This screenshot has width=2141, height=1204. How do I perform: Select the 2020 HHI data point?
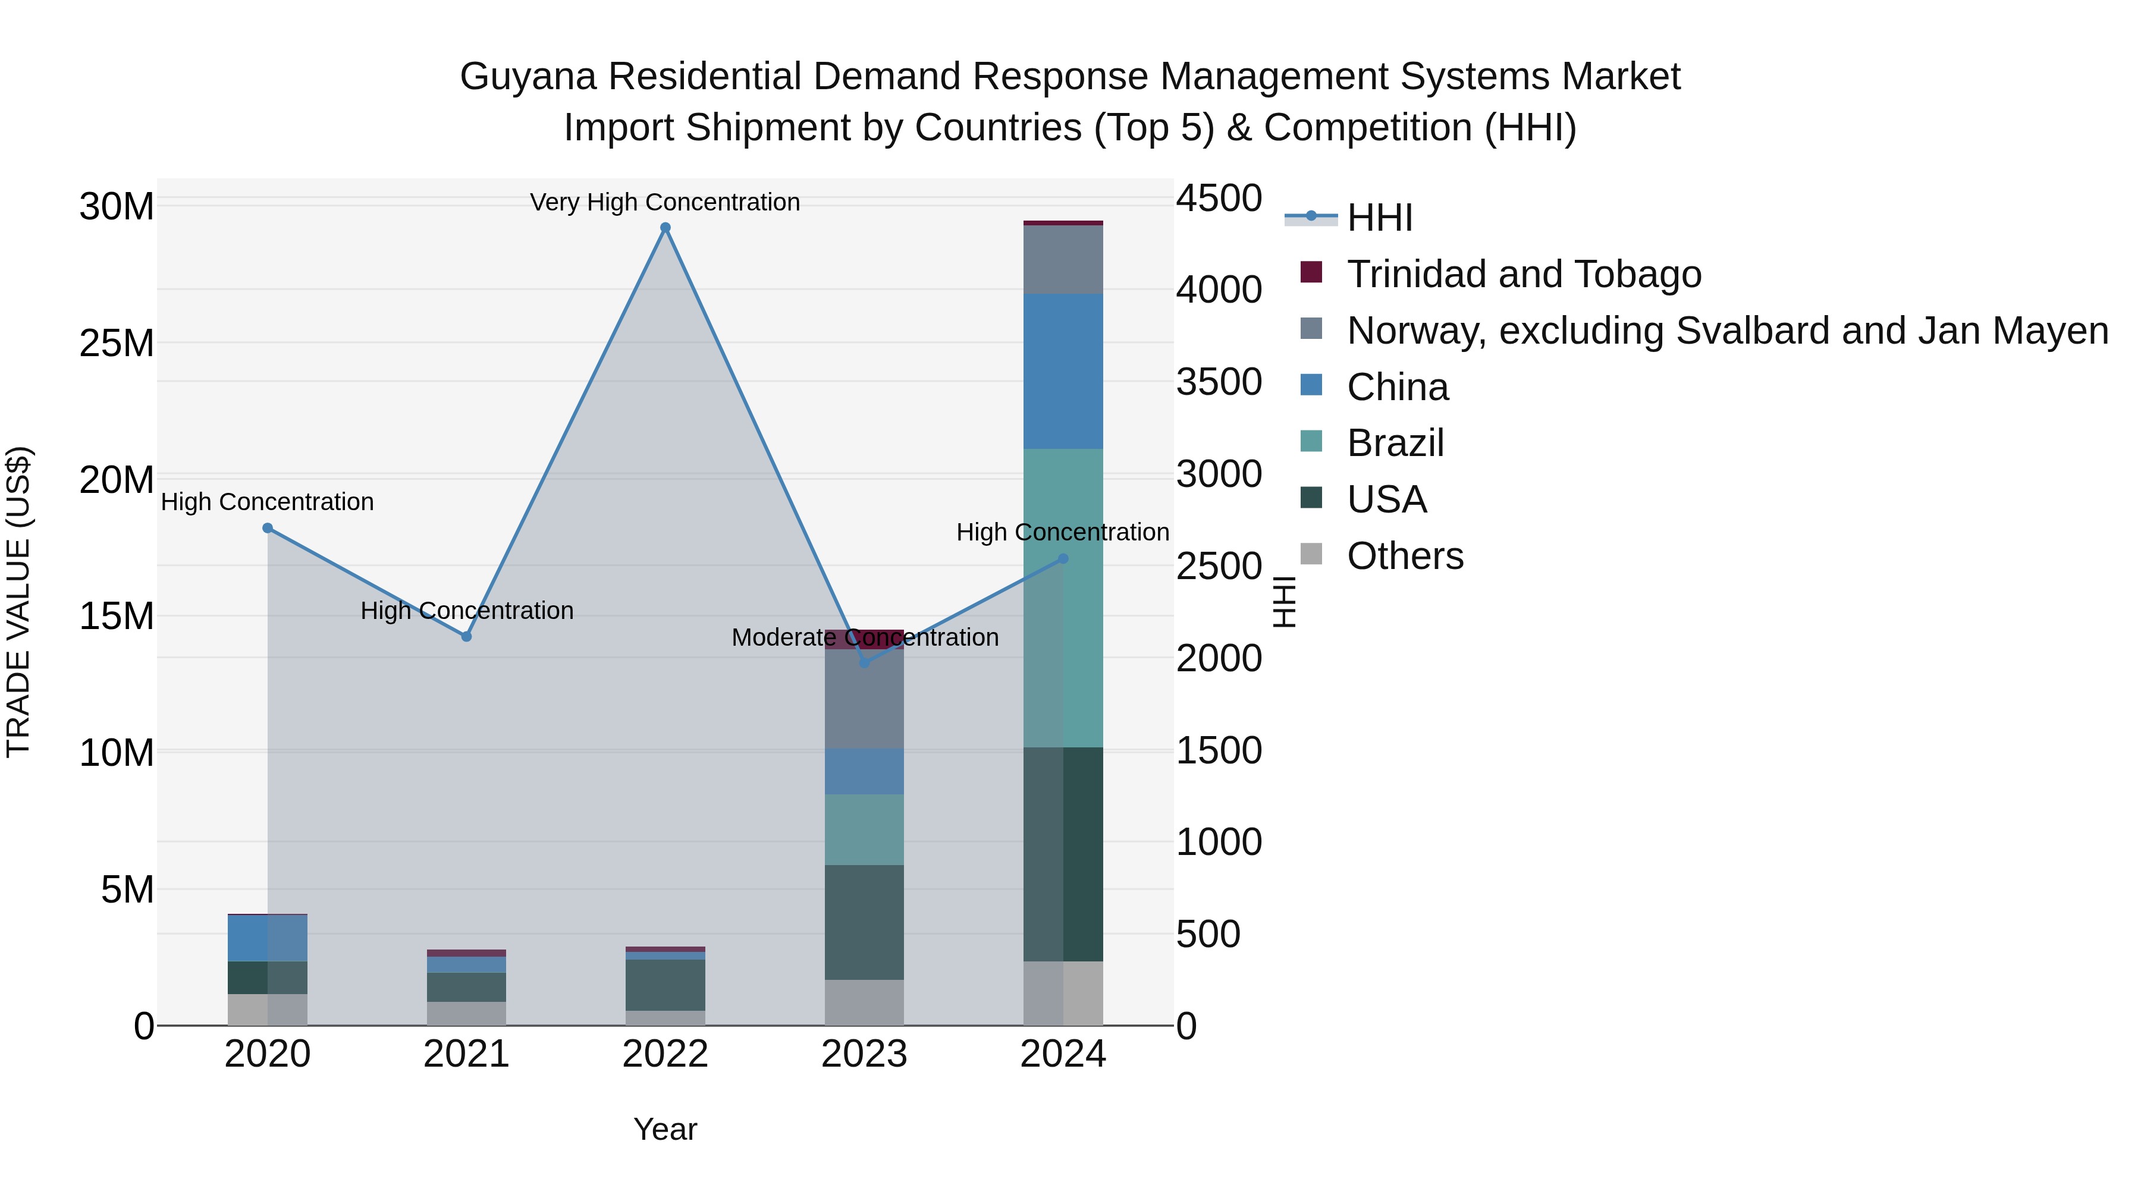pyautogui.click(x=268, y=529)
